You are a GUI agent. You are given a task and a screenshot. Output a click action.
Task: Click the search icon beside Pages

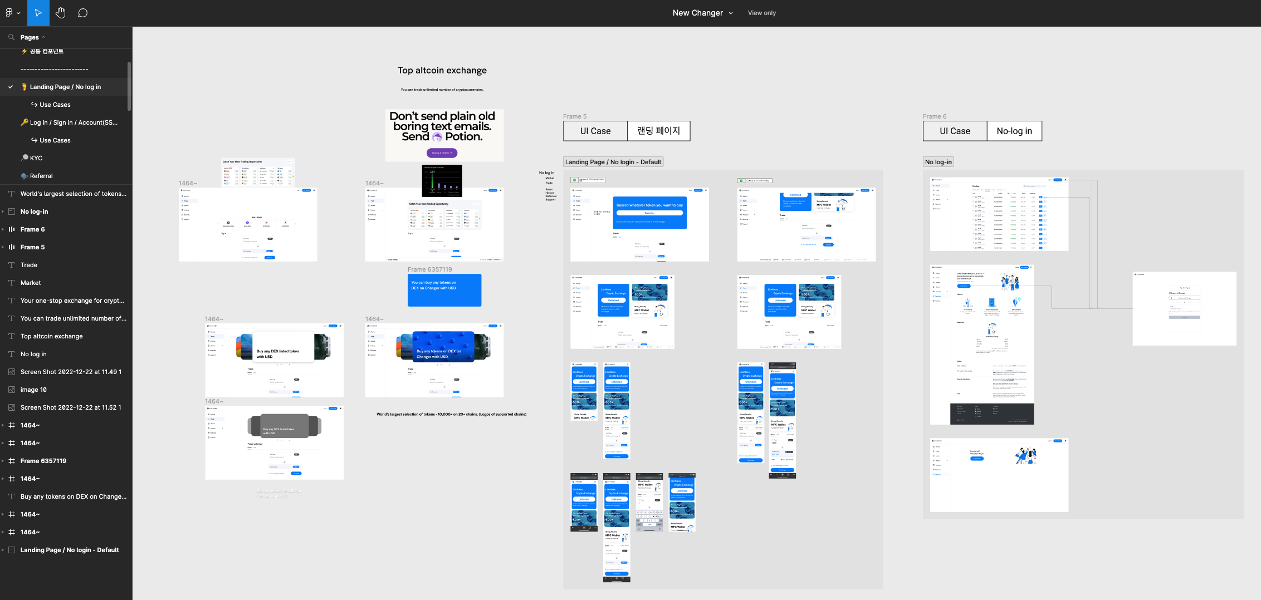(11, 37)
